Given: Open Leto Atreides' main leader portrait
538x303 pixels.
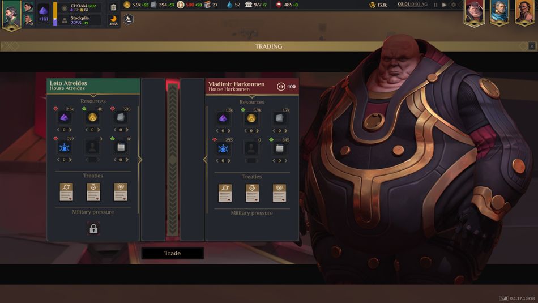Looking at the screenshot, I should tap(11, 15).
